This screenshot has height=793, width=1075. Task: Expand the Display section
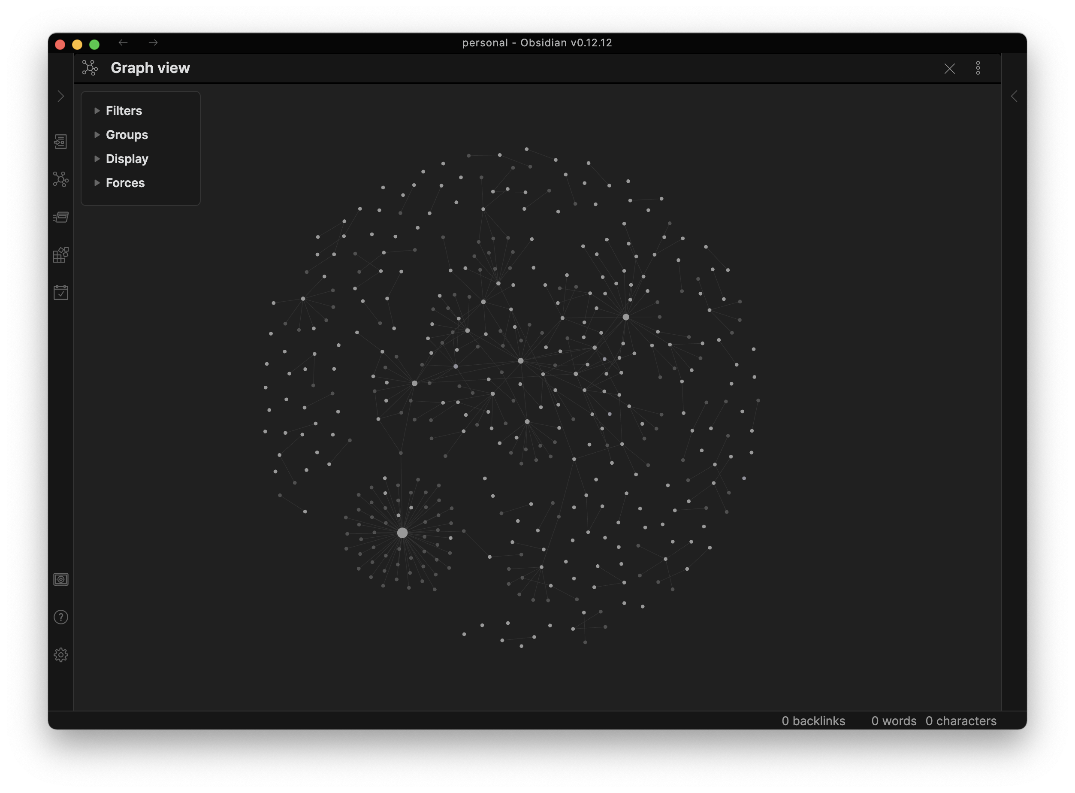coord(126,159)
